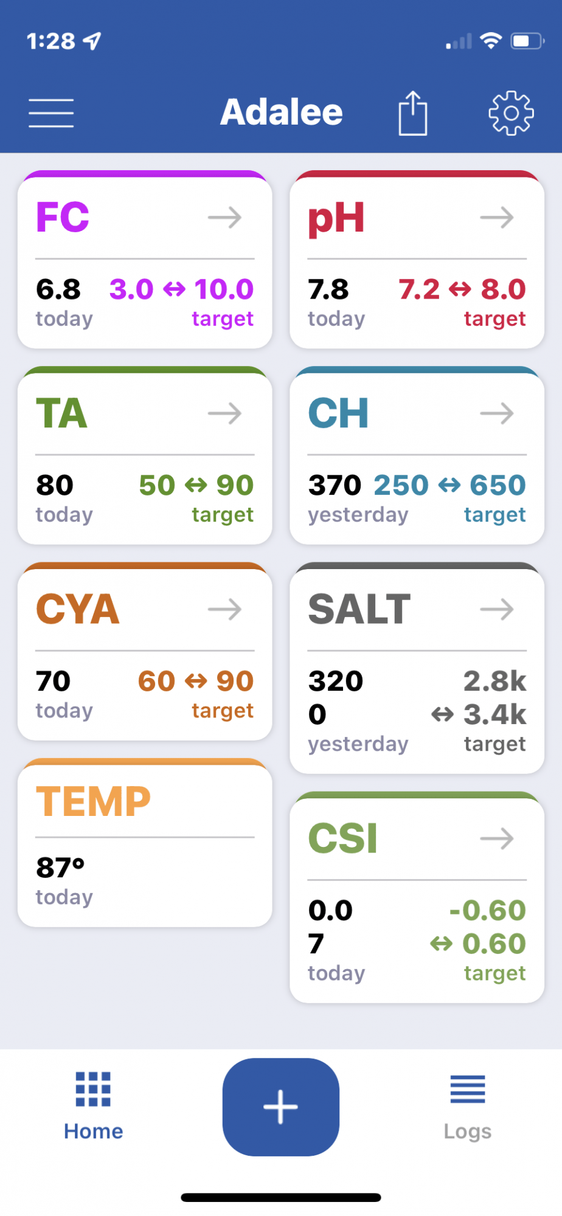Tap the CYA card arrow

point(225,609)
